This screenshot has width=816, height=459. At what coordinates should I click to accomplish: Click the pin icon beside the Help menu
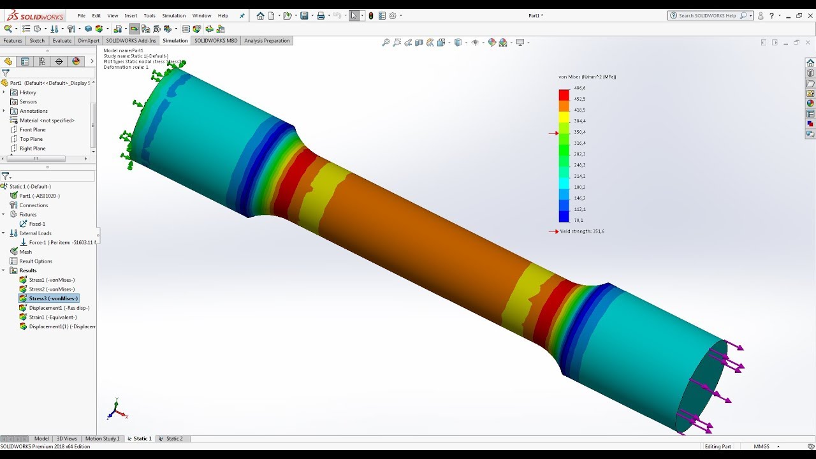[x=242, y=15]
